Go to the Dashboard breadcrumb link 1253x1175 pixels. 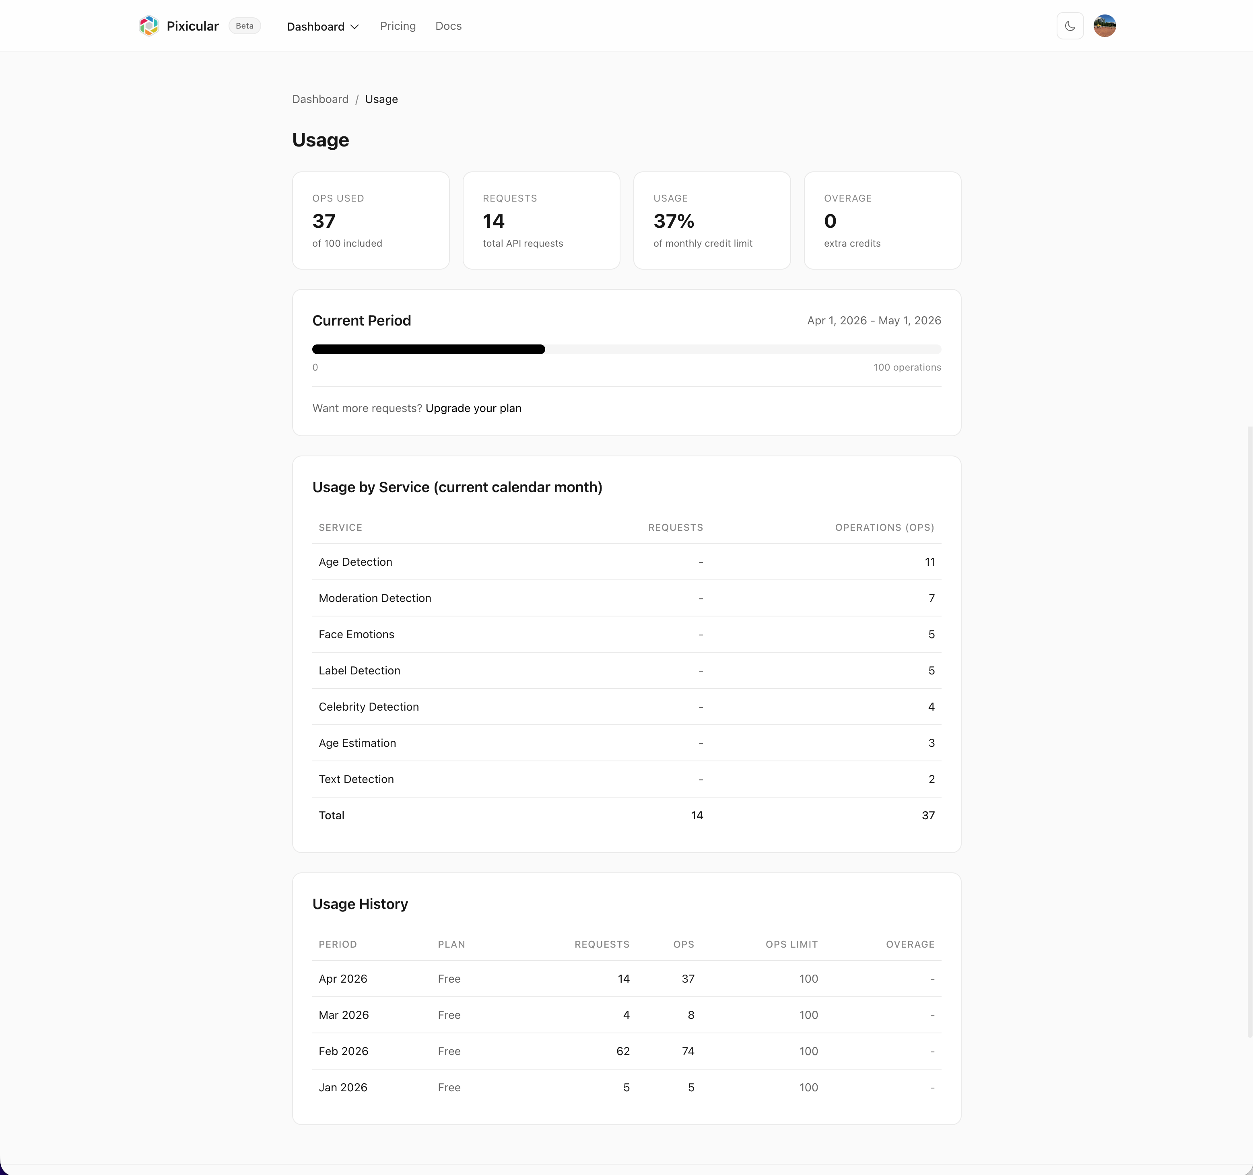(320, 99)
